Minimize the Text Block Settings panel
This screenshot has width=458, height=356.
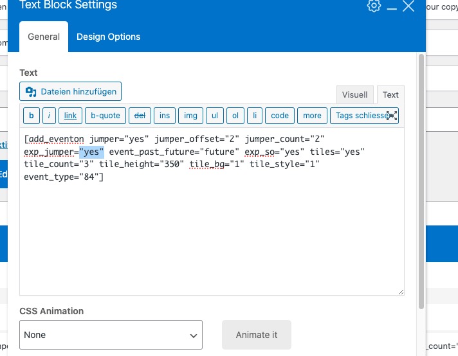pyautogui.click(x=392, y=9)
